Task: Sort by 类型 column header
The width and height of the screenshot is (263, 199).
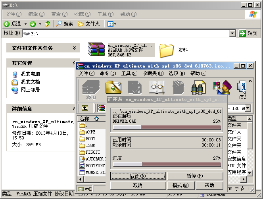Action: click(237, 118)
